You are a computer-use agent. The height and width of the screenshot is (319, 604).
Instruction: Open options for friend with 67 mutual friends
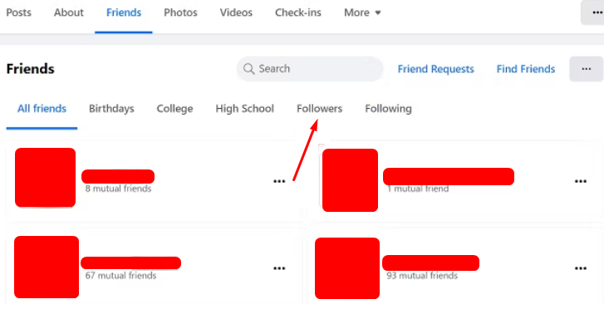pos(279,268)
